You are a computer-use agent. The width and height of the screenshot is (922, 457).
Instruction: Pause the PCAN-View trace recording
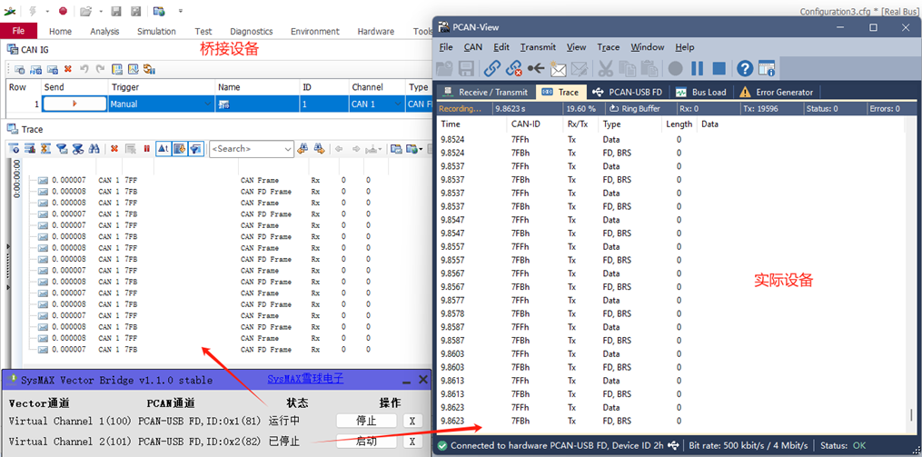(x=697, y=69)
